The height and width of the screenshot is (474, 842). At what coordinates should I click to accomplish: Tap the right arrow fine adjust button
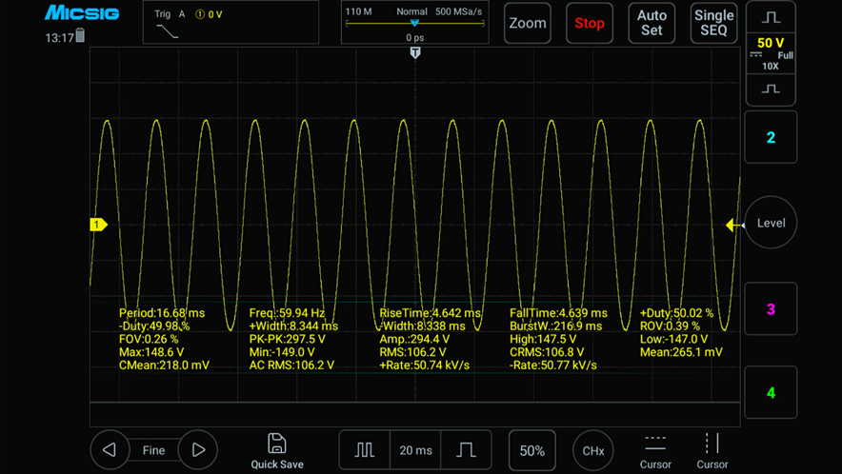[x=198, y=450]
